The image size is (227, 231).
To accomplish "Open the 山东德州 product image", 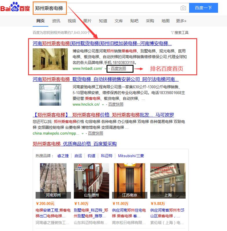I will point(91,181).
